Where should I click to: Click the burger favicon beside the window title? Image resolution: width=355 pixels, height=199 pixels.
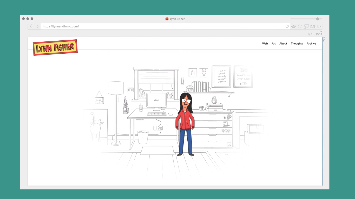pos(167,19)
